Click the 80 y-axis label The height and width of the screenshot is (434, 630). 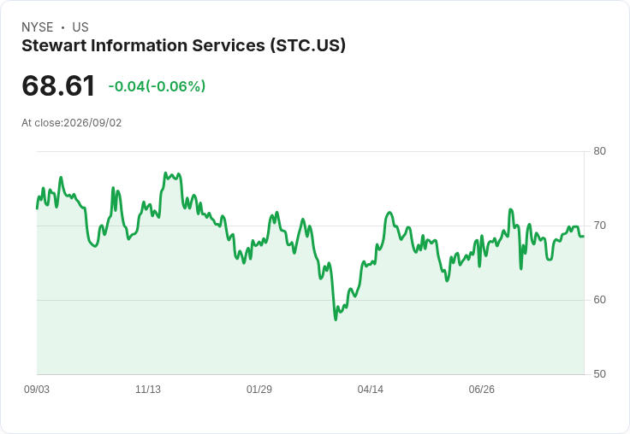tap(599, 151)
